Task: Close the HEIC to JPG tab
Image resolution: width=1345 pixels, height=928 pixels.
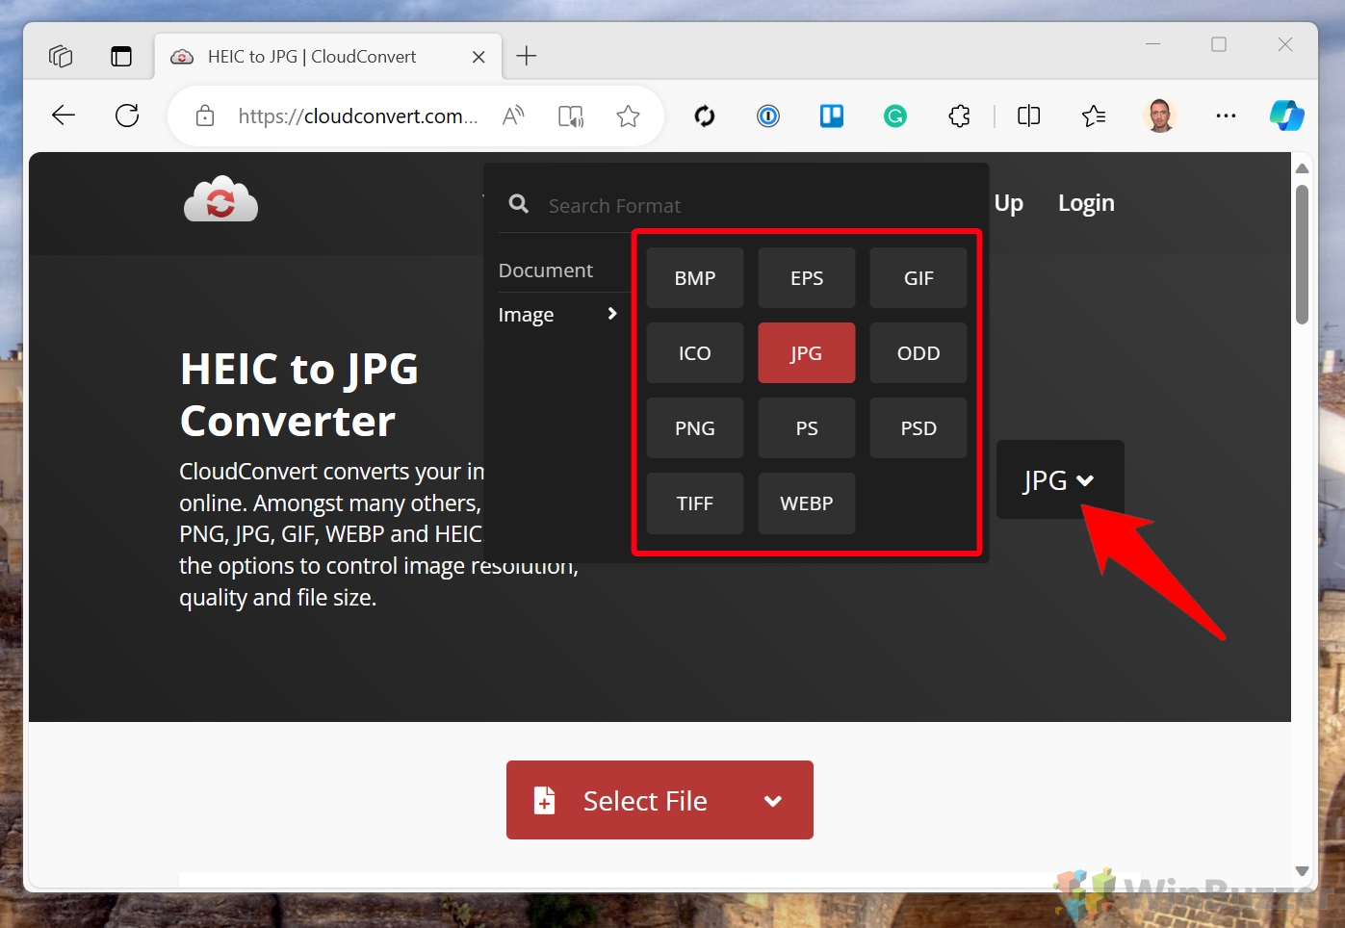Action: [x=479, y=57]
